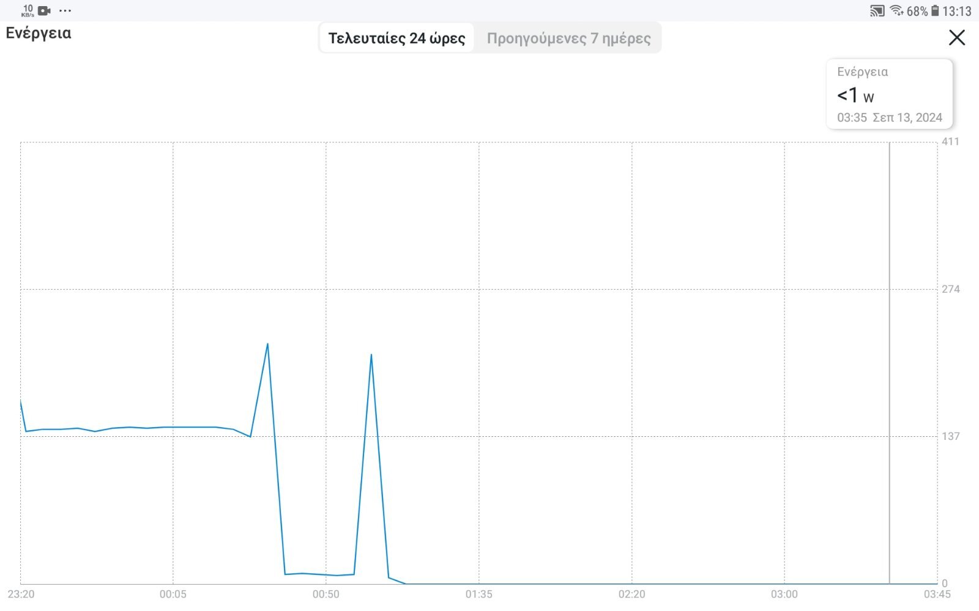Tap the screen recording camera status icon
The height and width of the screenshot is (611, 979).
44,10
